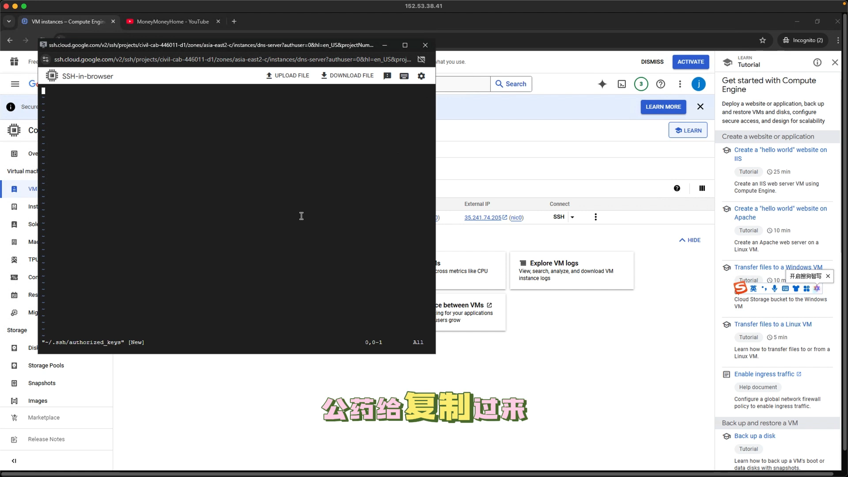Open the Sogou toolbox grid icon
This screenshot has width=848, height=477.
(806, 288)
